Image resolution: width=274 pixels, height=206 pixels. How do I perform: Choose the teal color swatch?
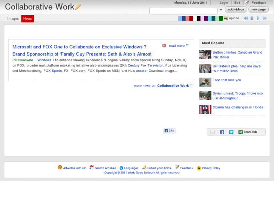[x=213, y=18]
